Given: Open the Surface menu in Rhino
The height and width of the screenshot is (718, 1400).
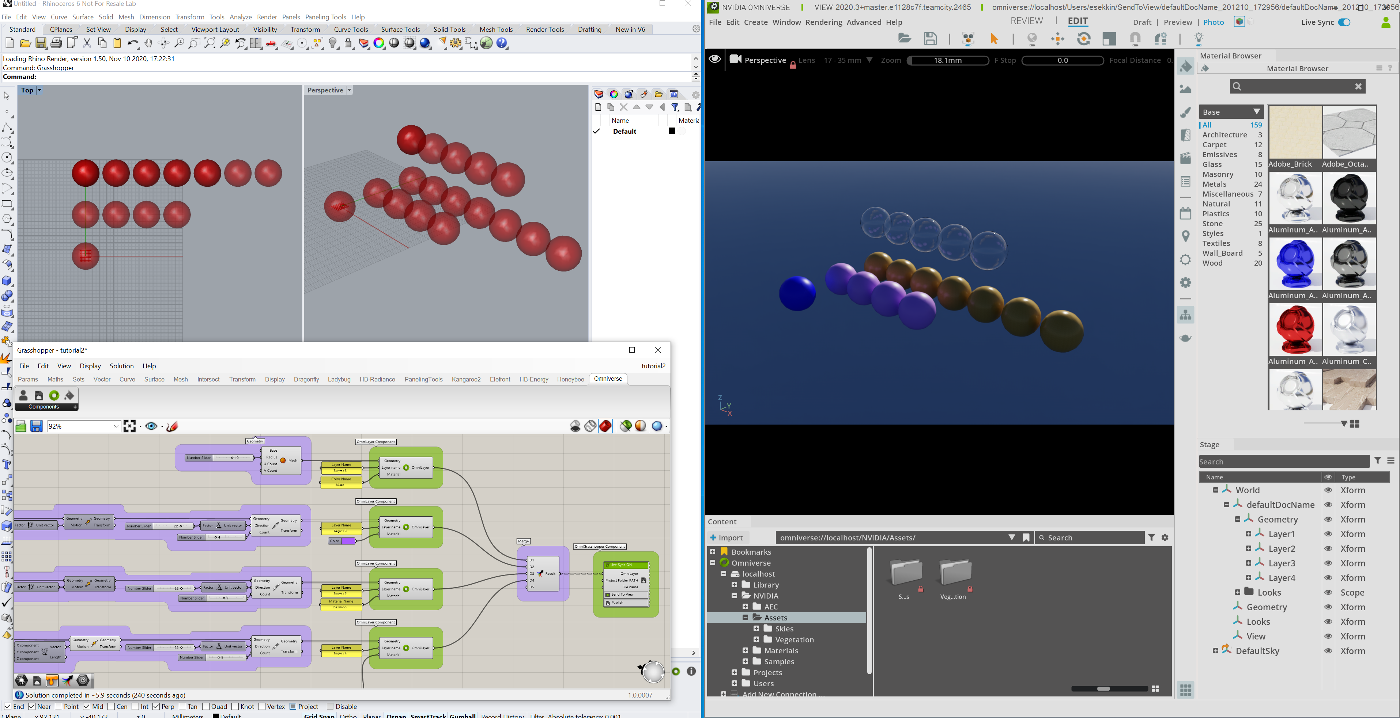Looking at the screenshot, I should point(83,18).
